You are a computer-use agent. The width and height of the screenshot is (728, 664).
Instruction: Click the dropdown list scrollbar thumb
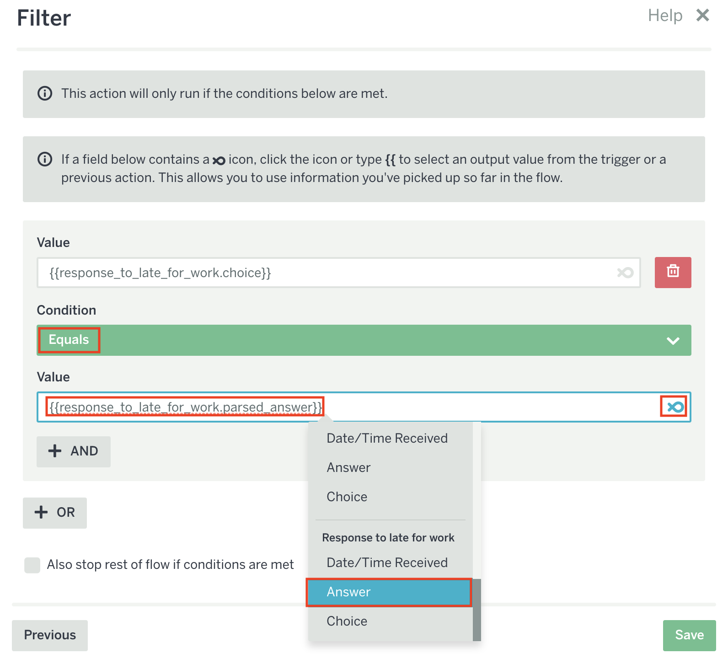(x=476, y=609)
